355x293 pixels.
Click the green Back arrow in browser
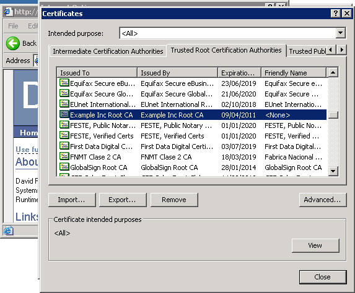pos(13,43)
